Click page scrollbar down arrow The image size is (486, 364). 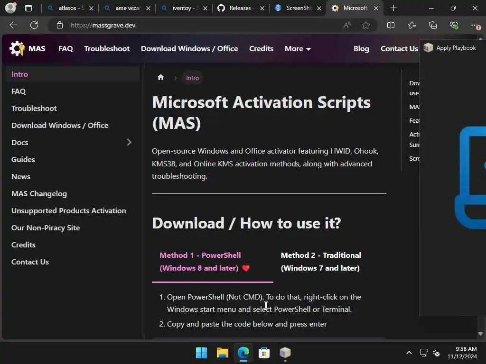click(480, 334)
